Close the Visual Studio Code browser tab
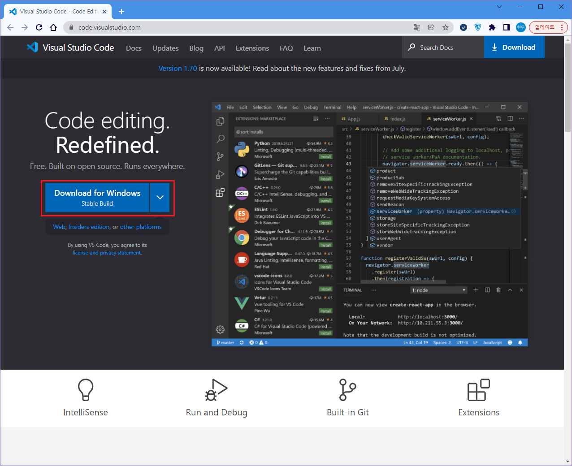Viewport: 572px width, 466px height. tap(104, 12)
